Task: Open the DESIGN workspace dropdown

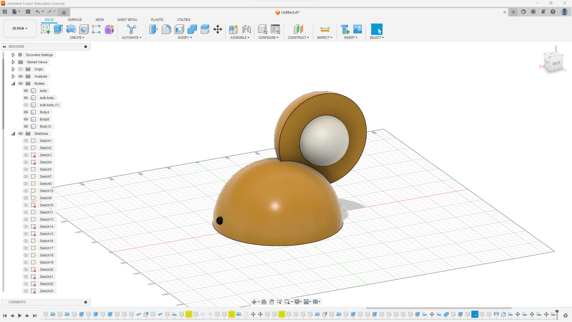Action: tap(20, 29)
